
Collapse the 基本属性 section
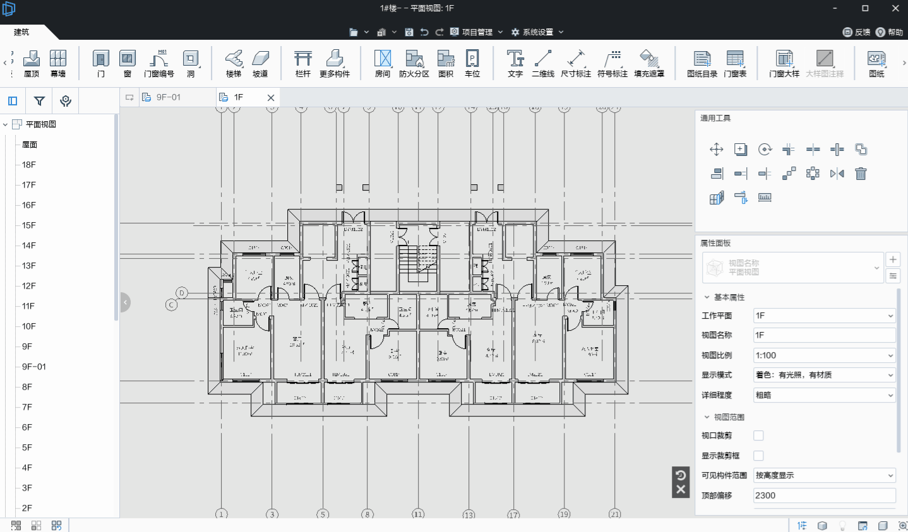click(x=707, y=297)
